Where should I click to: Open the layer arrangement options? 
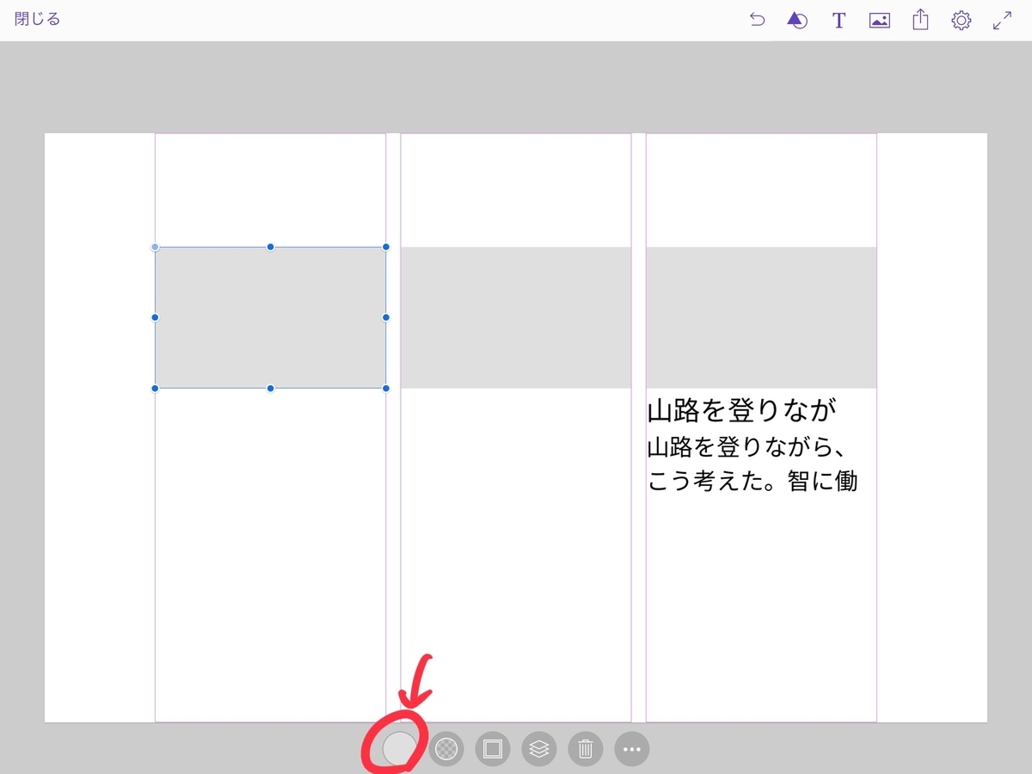click(x=539, y=749)
